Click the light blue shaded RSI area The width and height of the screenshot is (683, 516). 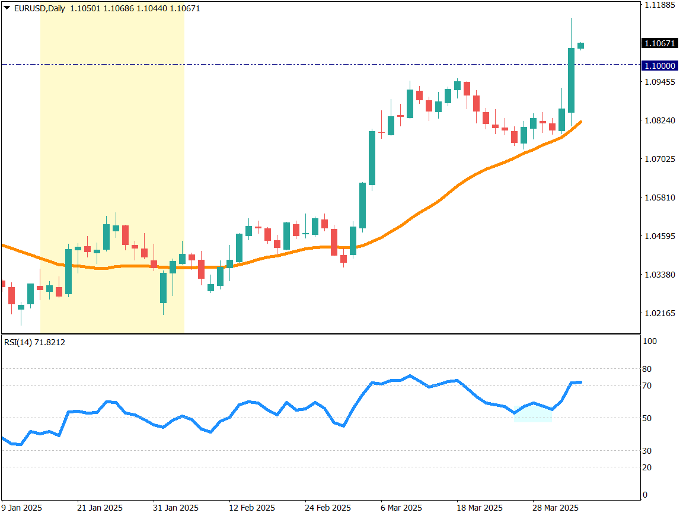532,415
